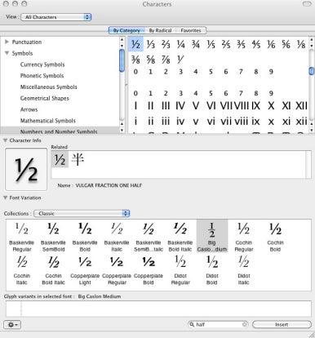Open the View All Characters dropdown
This screenshot has width=315, height=338.
[56, 17]
